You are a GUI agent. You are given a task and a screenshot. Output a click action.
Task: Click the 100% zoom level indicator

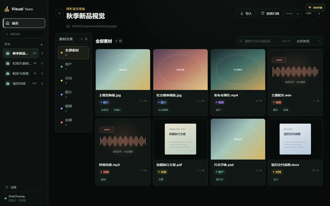[309, 13]
